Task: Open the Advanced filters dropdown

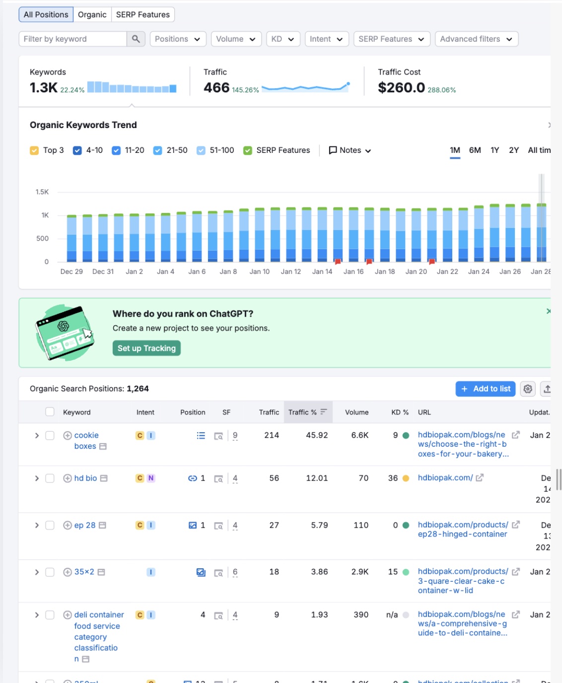Action: pyautogui.click(x=476, y=39)
